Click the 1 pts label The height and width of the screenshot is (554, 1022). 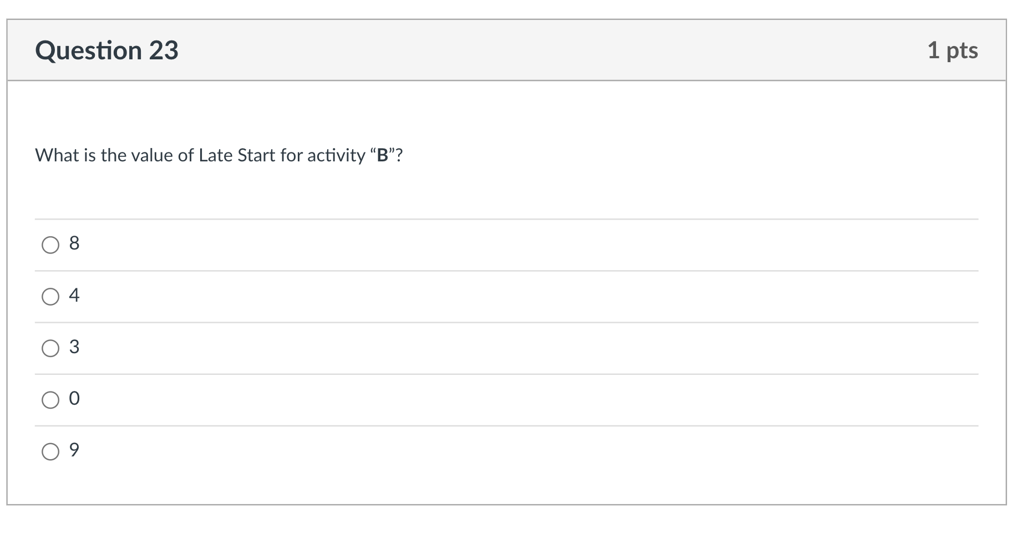953,50
